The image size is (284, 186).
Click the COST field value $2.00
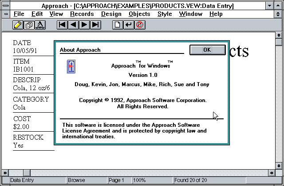pos(21,127)
